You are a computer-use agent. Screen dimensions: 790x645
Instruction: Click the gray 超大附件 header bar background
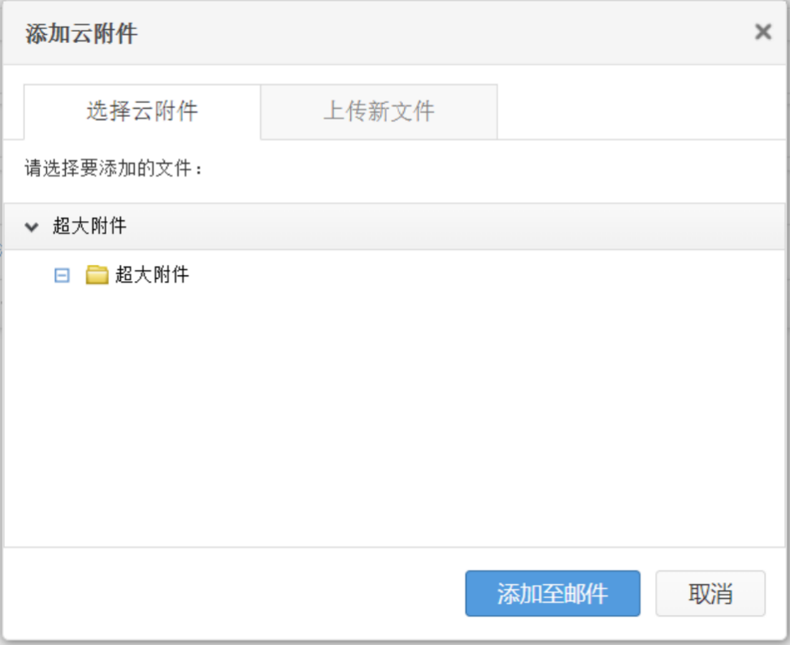click(x=394, y=227)
